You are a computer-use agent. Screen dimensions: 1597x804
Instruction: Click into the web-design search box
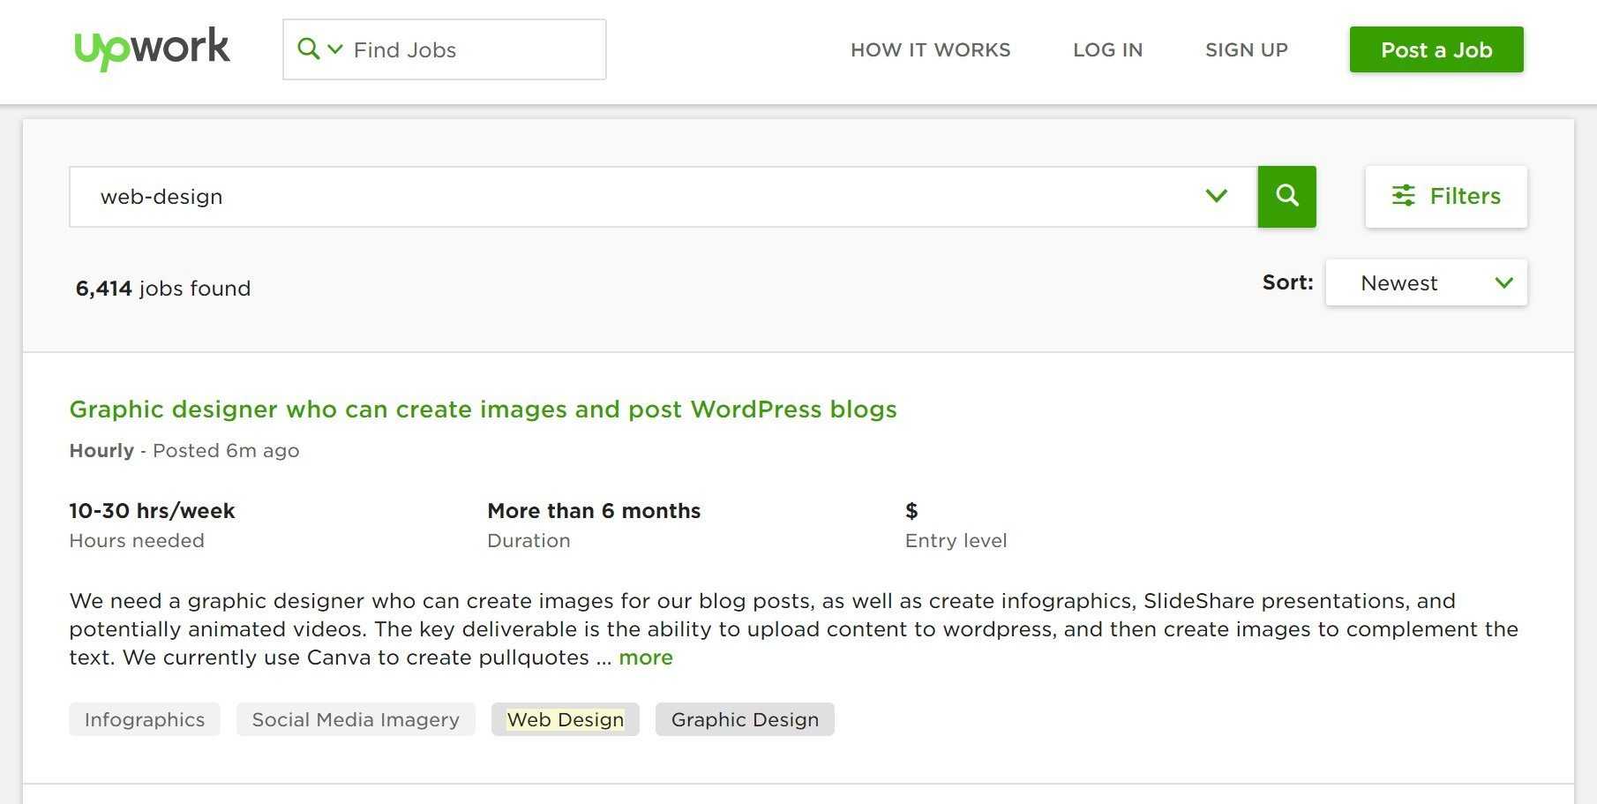(x=618, y=197)
